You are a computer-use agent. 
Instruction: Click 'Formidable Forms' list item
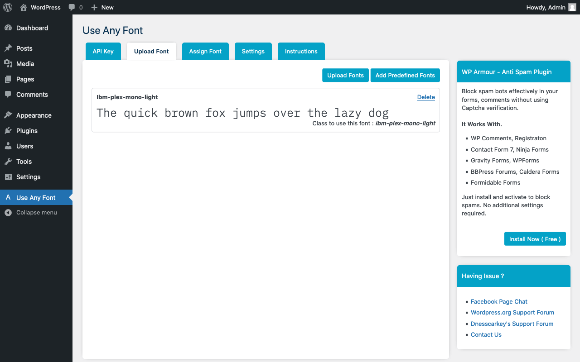pyautogui.click(x=496, y=182)
